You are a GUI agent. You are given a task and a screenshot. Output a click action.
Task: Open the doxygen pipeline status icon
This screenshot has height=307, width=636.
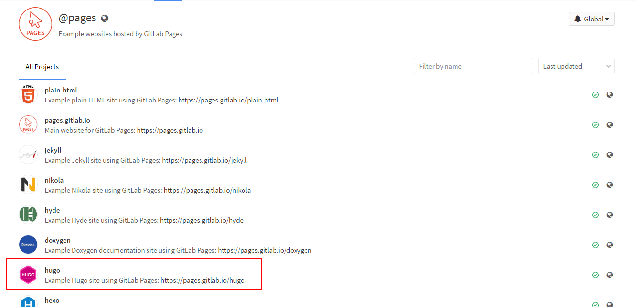coord(595,245)
